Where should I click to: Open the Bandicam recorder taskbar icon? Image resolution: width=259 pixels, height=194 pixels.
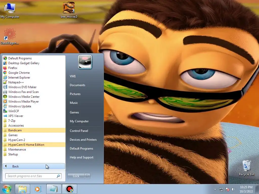point(69,189)
